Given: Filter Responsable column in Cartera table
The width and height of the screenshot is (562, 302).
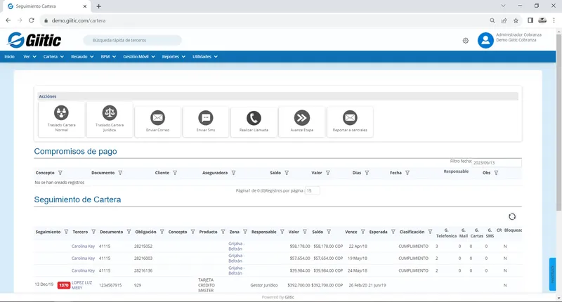Looking at the screenshot, I should coord(282,232).
